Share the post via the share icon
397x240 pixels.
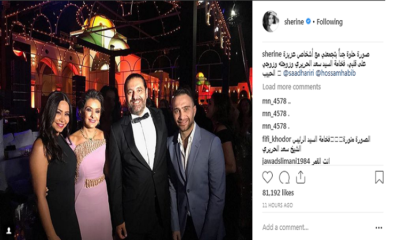(300, 177)
